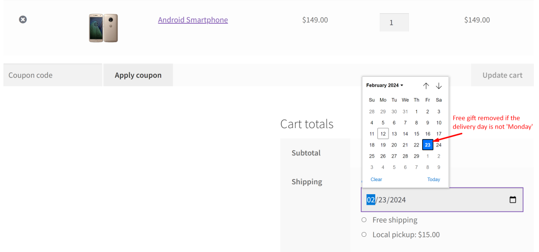
Task: Select the Free shipping option
Action: pos(364,220)
